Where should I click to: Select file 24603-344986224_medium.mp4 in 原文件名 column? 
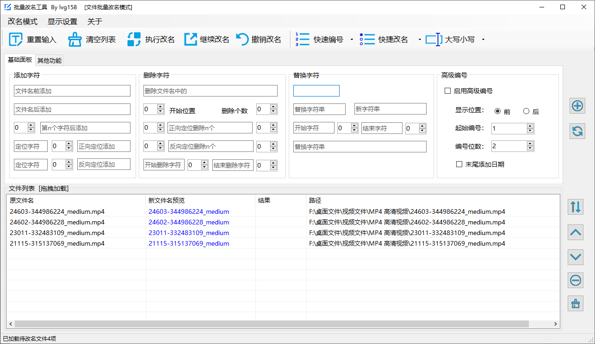tap(57, 211)
